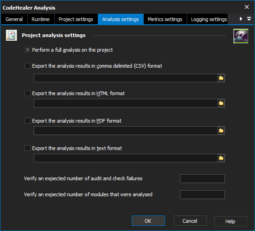Click the 'Perform a full analysis on the project' label

coord(72,50)
